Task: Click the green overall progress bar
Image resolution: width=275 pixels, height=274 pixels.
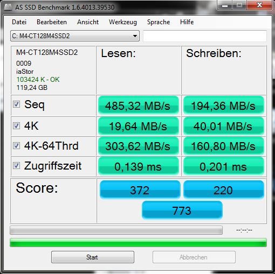Action: 138,243
